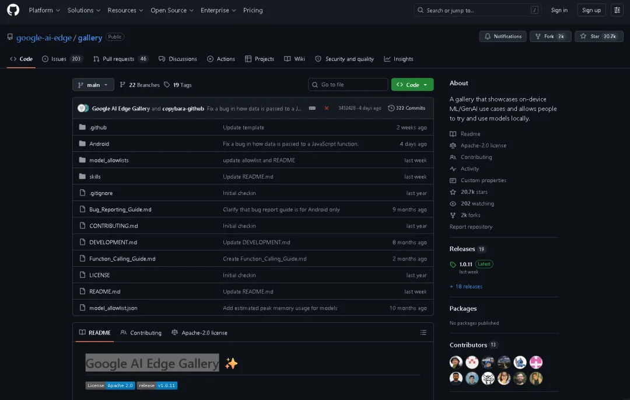Switch to Apache-2.0 license README tab
The width and height of the screenshot is (630, 400).
(199, 333)
